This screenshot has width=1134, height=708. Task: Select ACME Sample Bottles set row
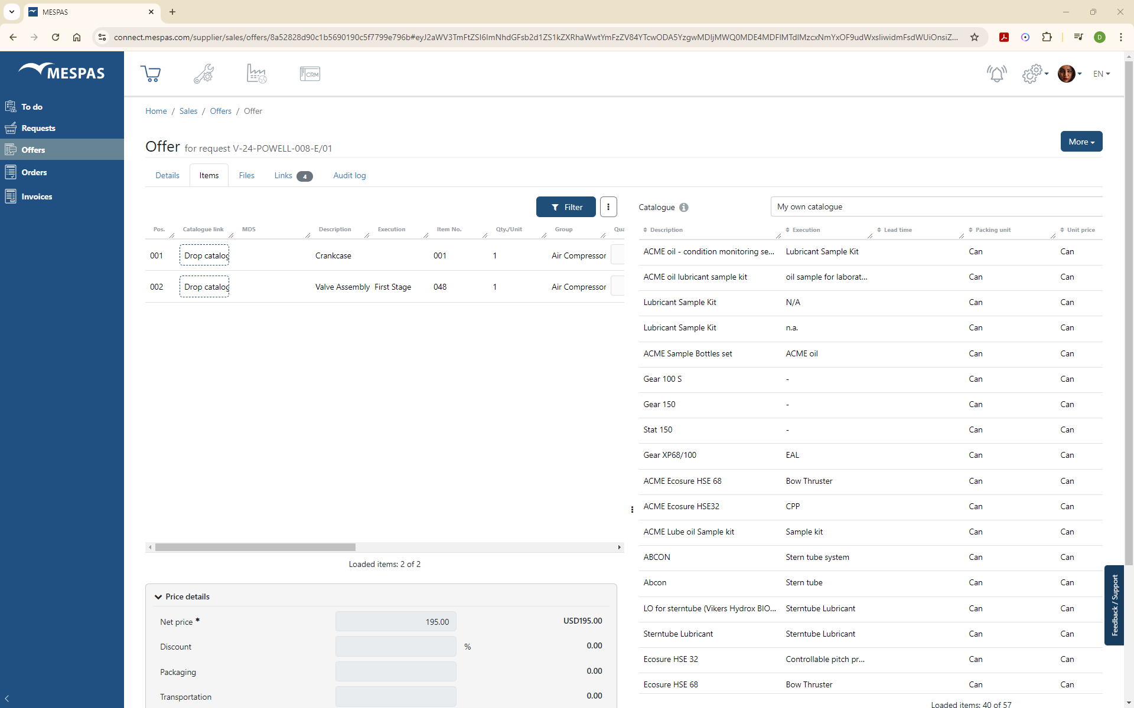click(x=871, y=353)
